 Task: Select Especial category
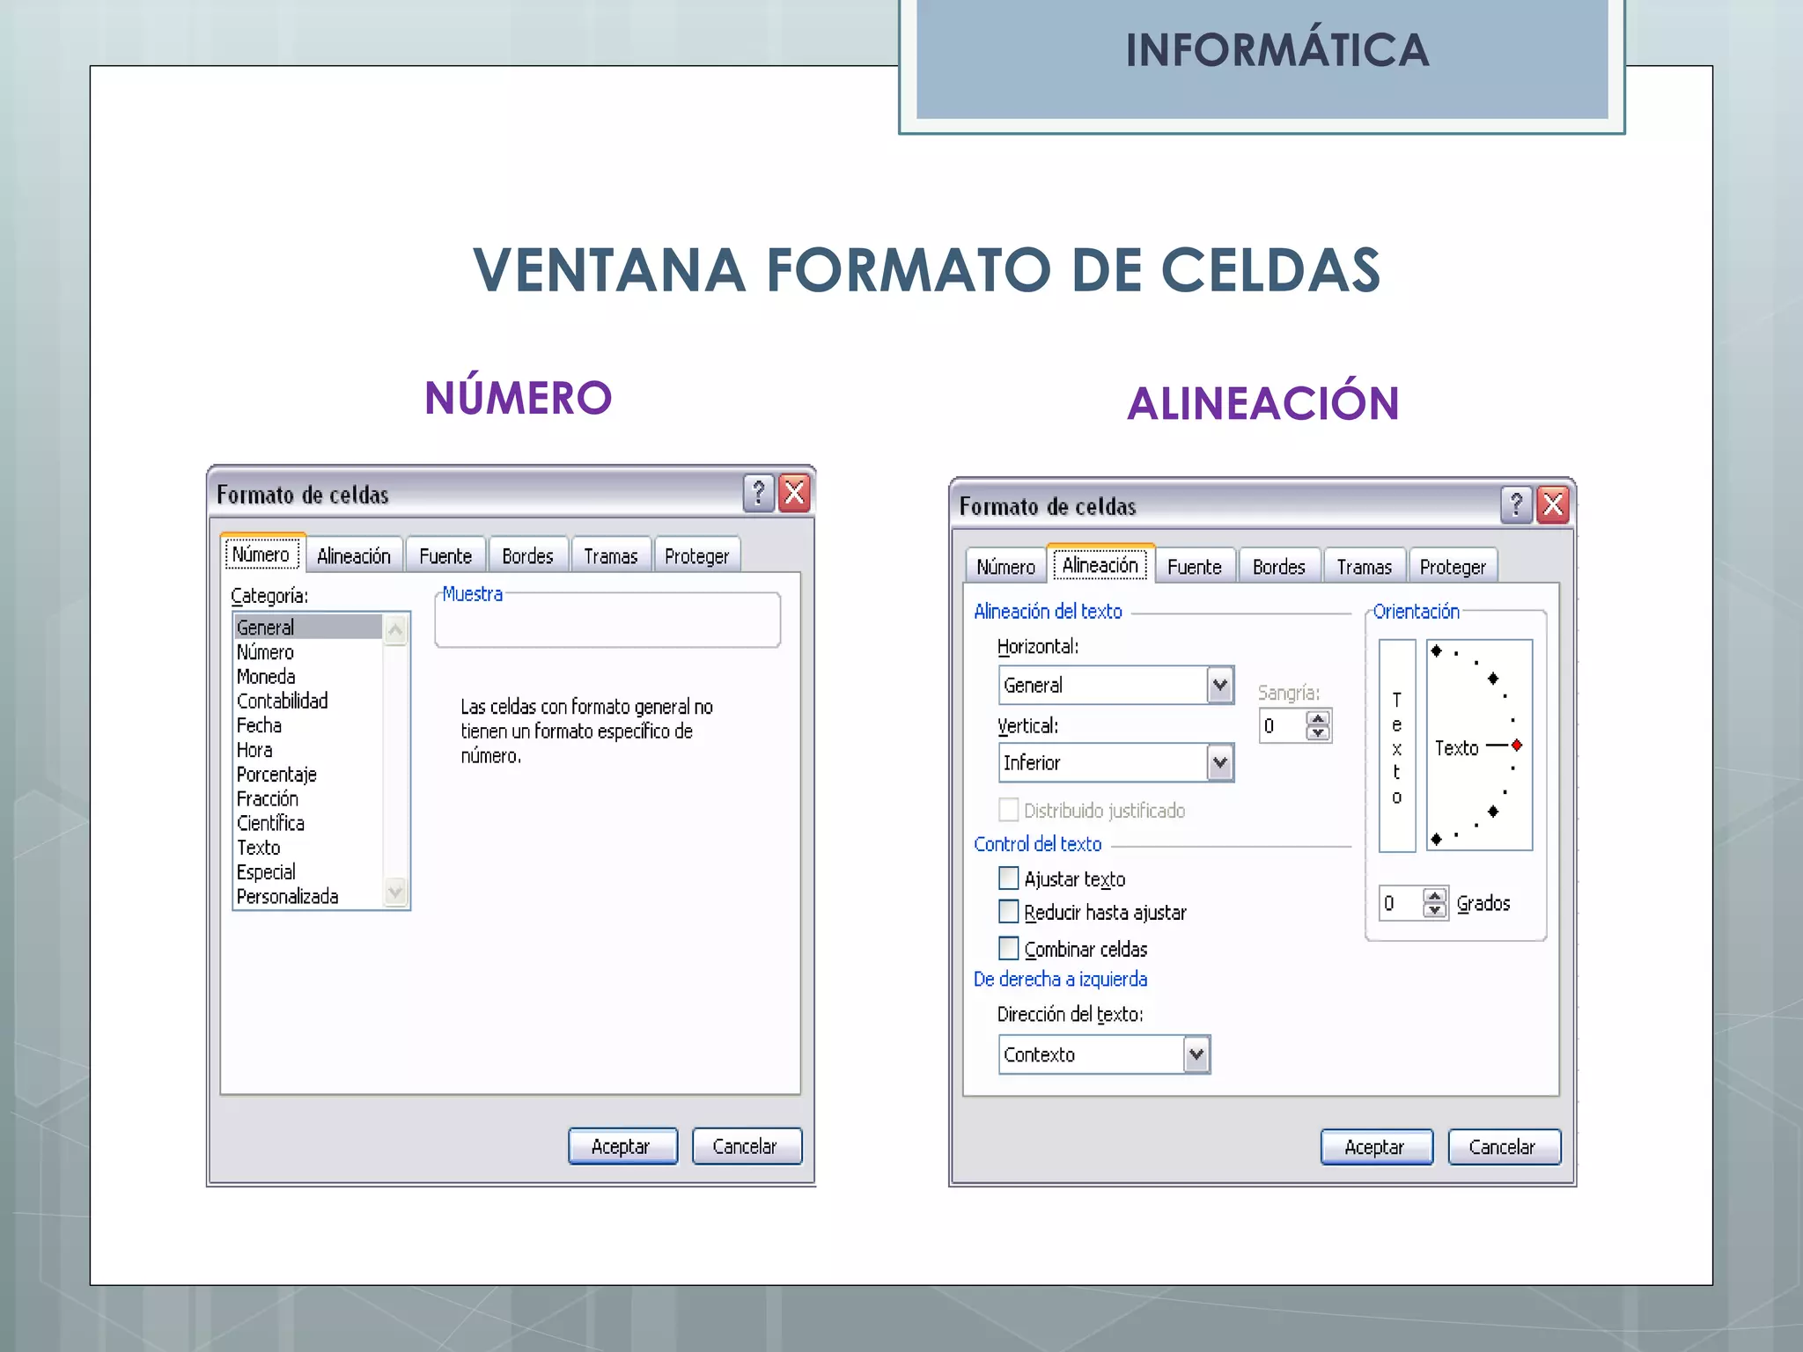[308, 872]
